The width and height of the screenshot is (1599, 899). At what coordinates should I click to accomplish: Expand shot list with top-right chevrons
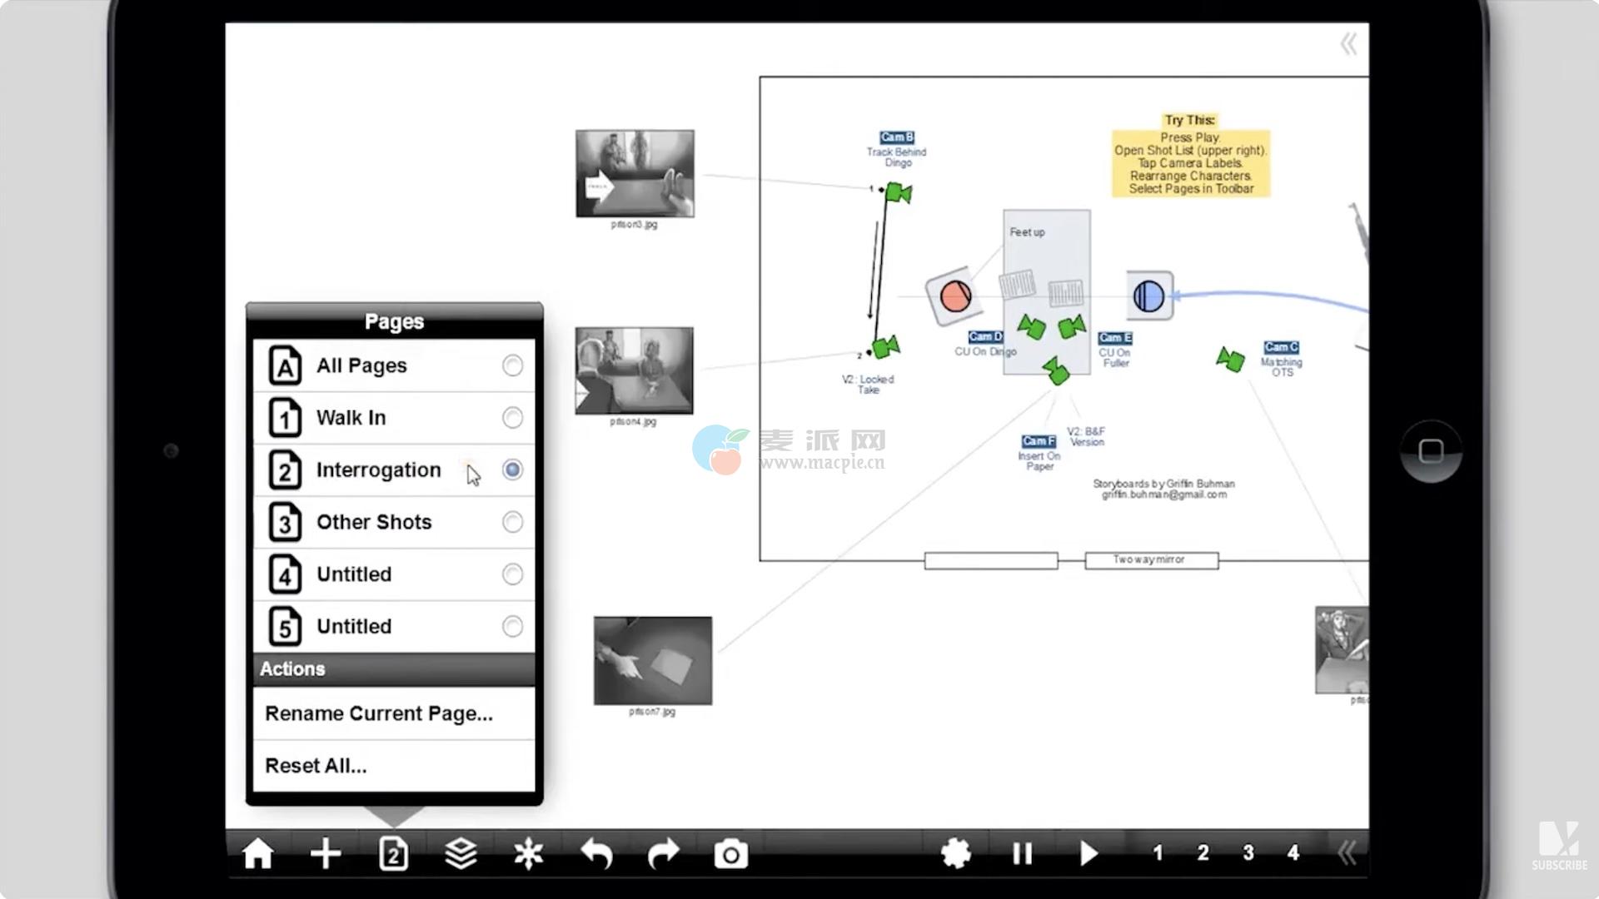1348,44
